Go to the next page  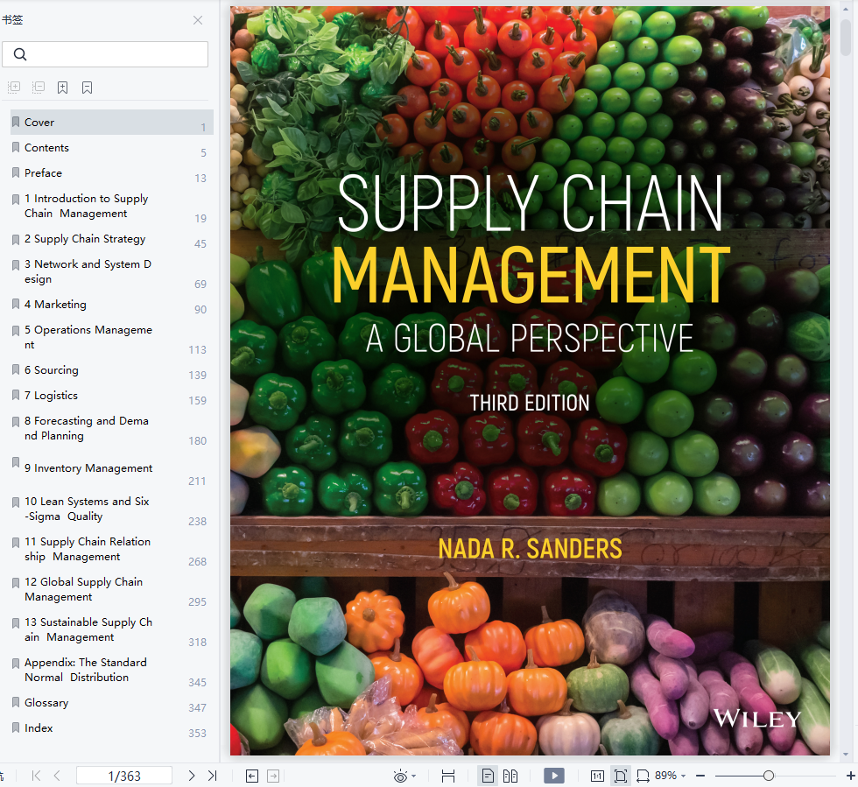click(x=192, y=776)
